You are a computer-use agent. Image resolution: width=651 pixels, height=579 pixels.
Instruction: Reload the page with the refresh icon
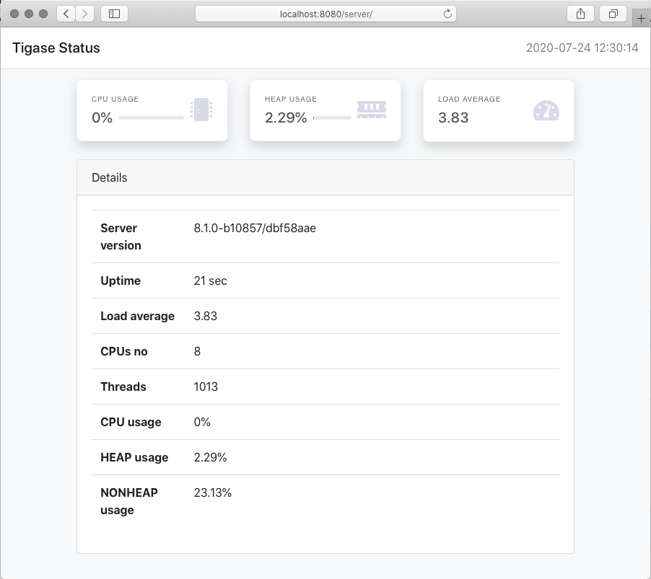point(447,14)
